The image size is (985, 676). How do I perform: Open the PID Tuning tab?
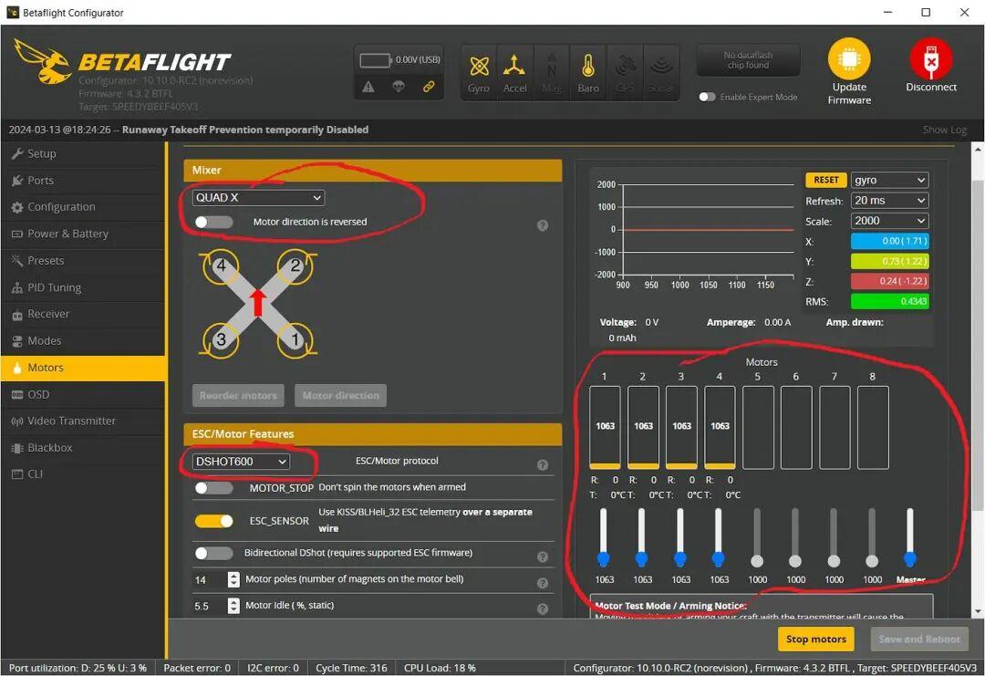point(83,287)
